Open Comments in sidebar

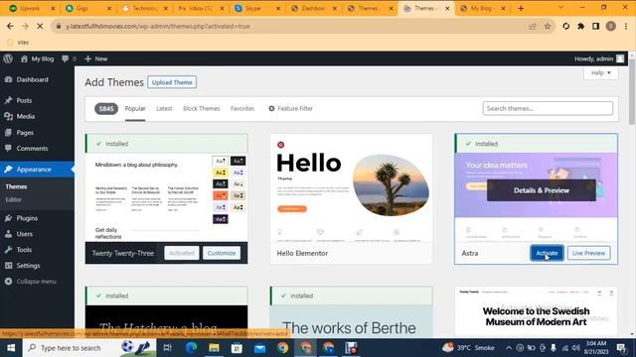(x=32, y=149)
